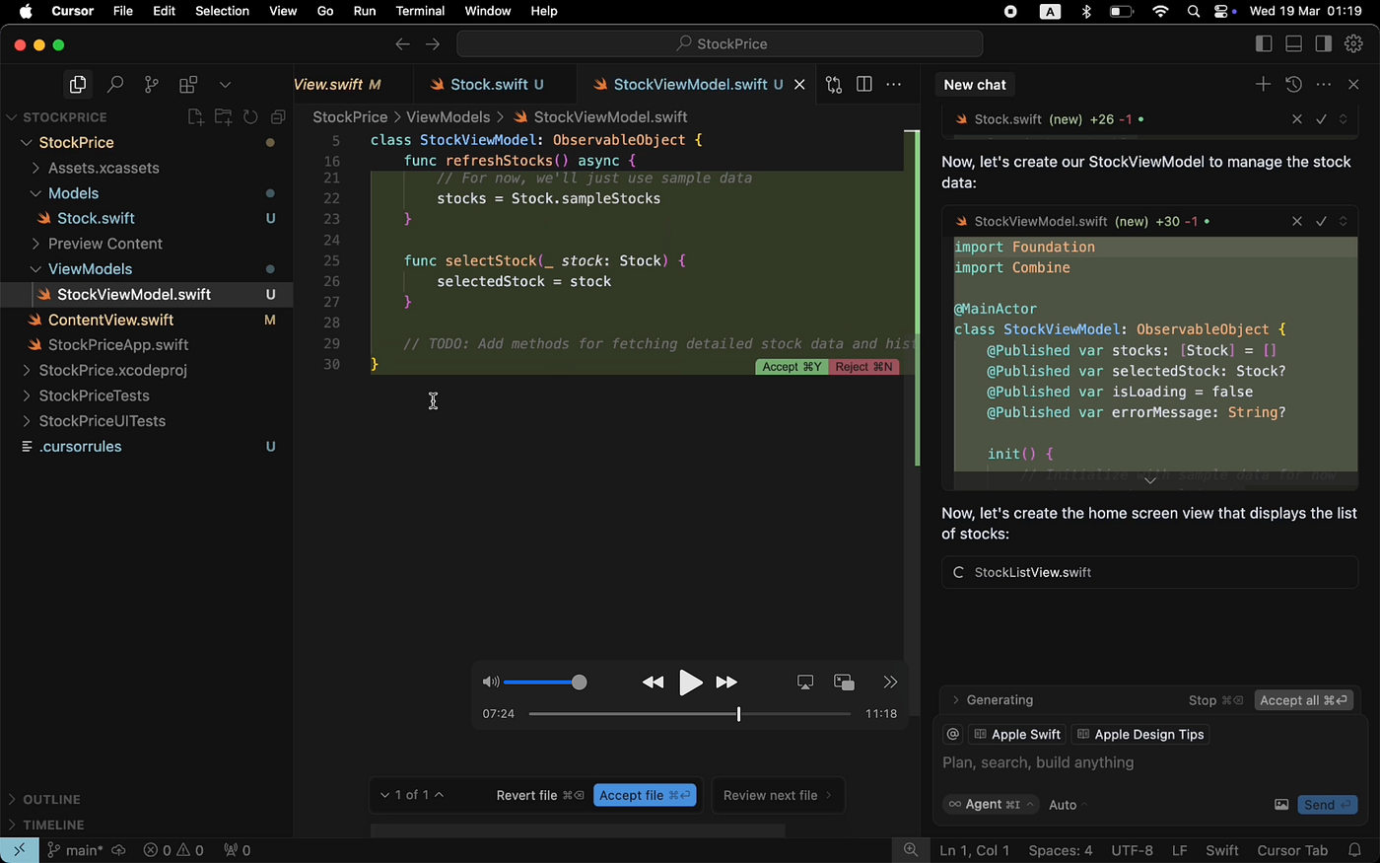Click the video volume slider
1380x863 pixels.
point(544,683)
